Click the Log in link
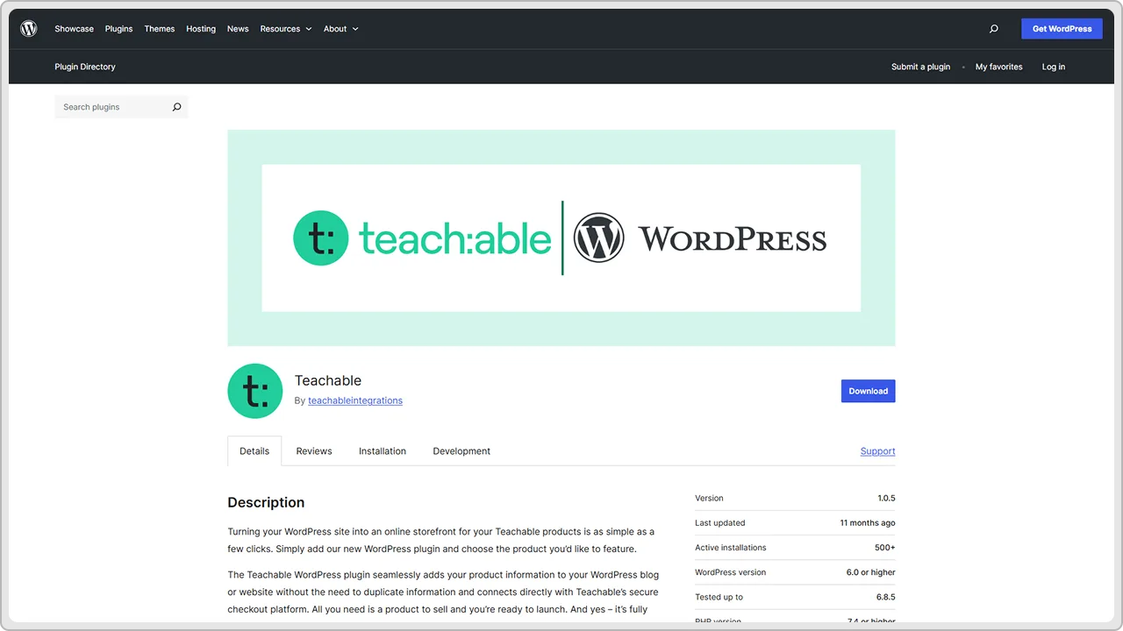1123x631 pixels. [1053, 67]
